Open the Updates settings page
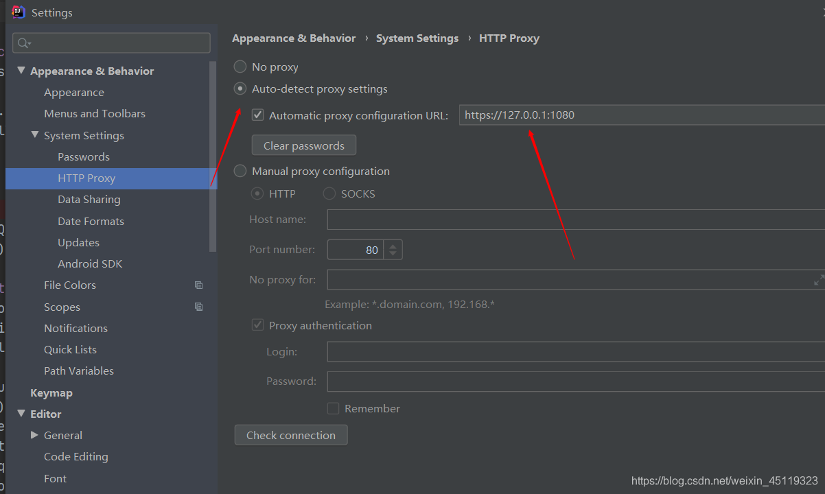This screenshot has width=825, height=494. [78, 243]
